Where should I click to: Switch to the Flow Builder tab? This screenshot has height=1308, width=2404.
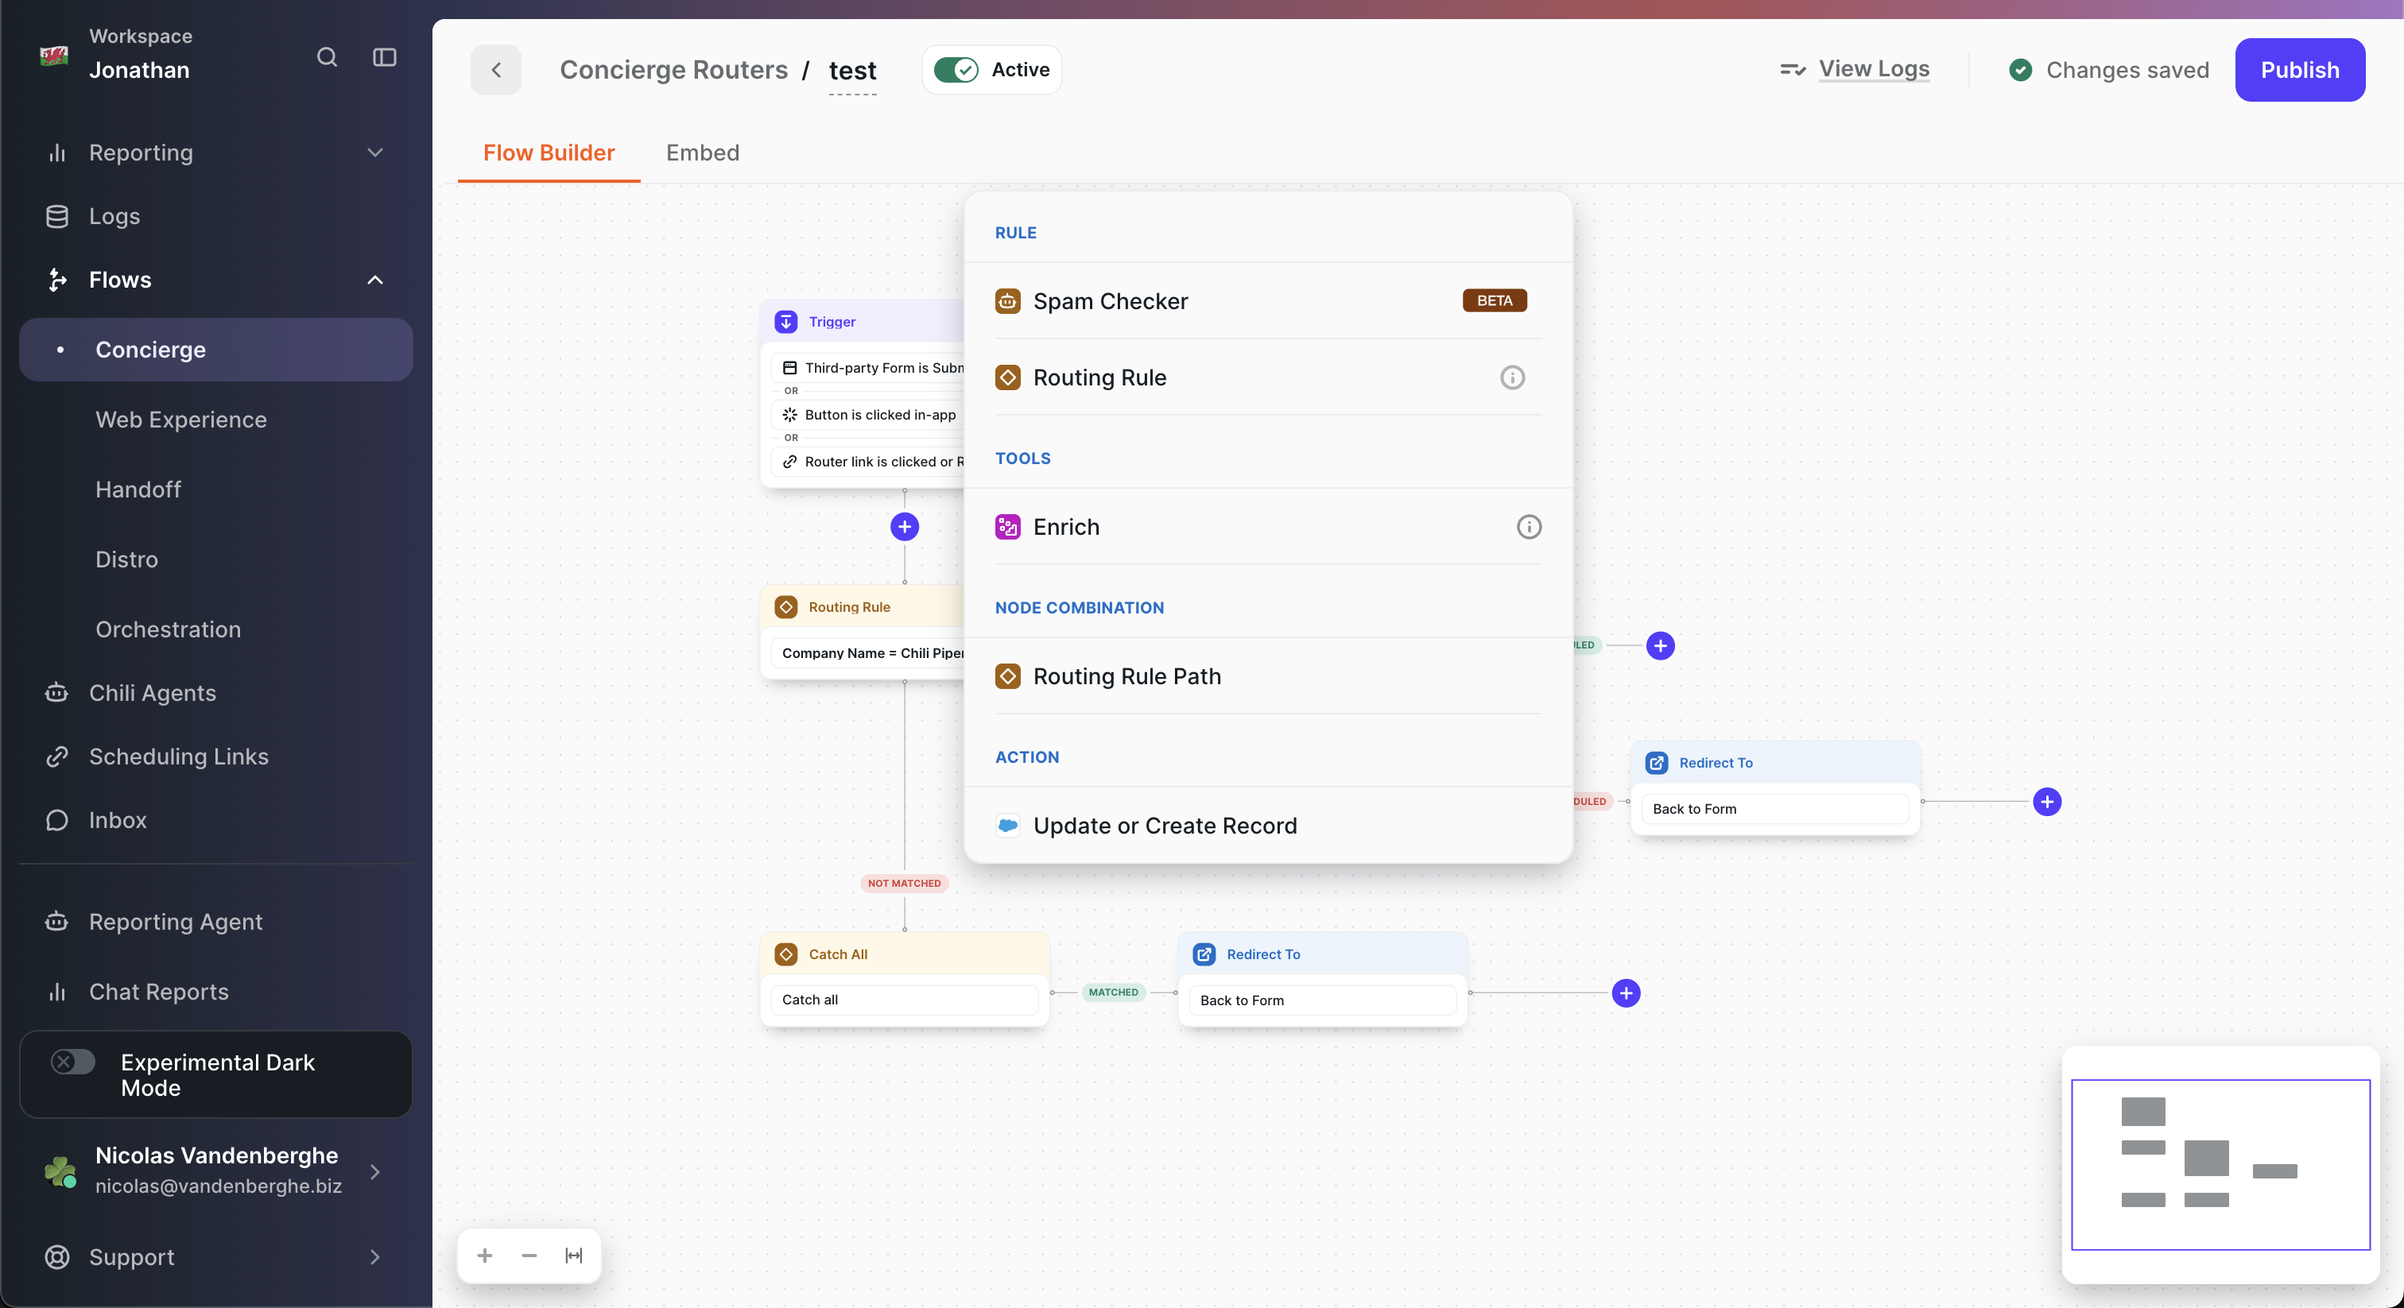(x=549, y=152)
